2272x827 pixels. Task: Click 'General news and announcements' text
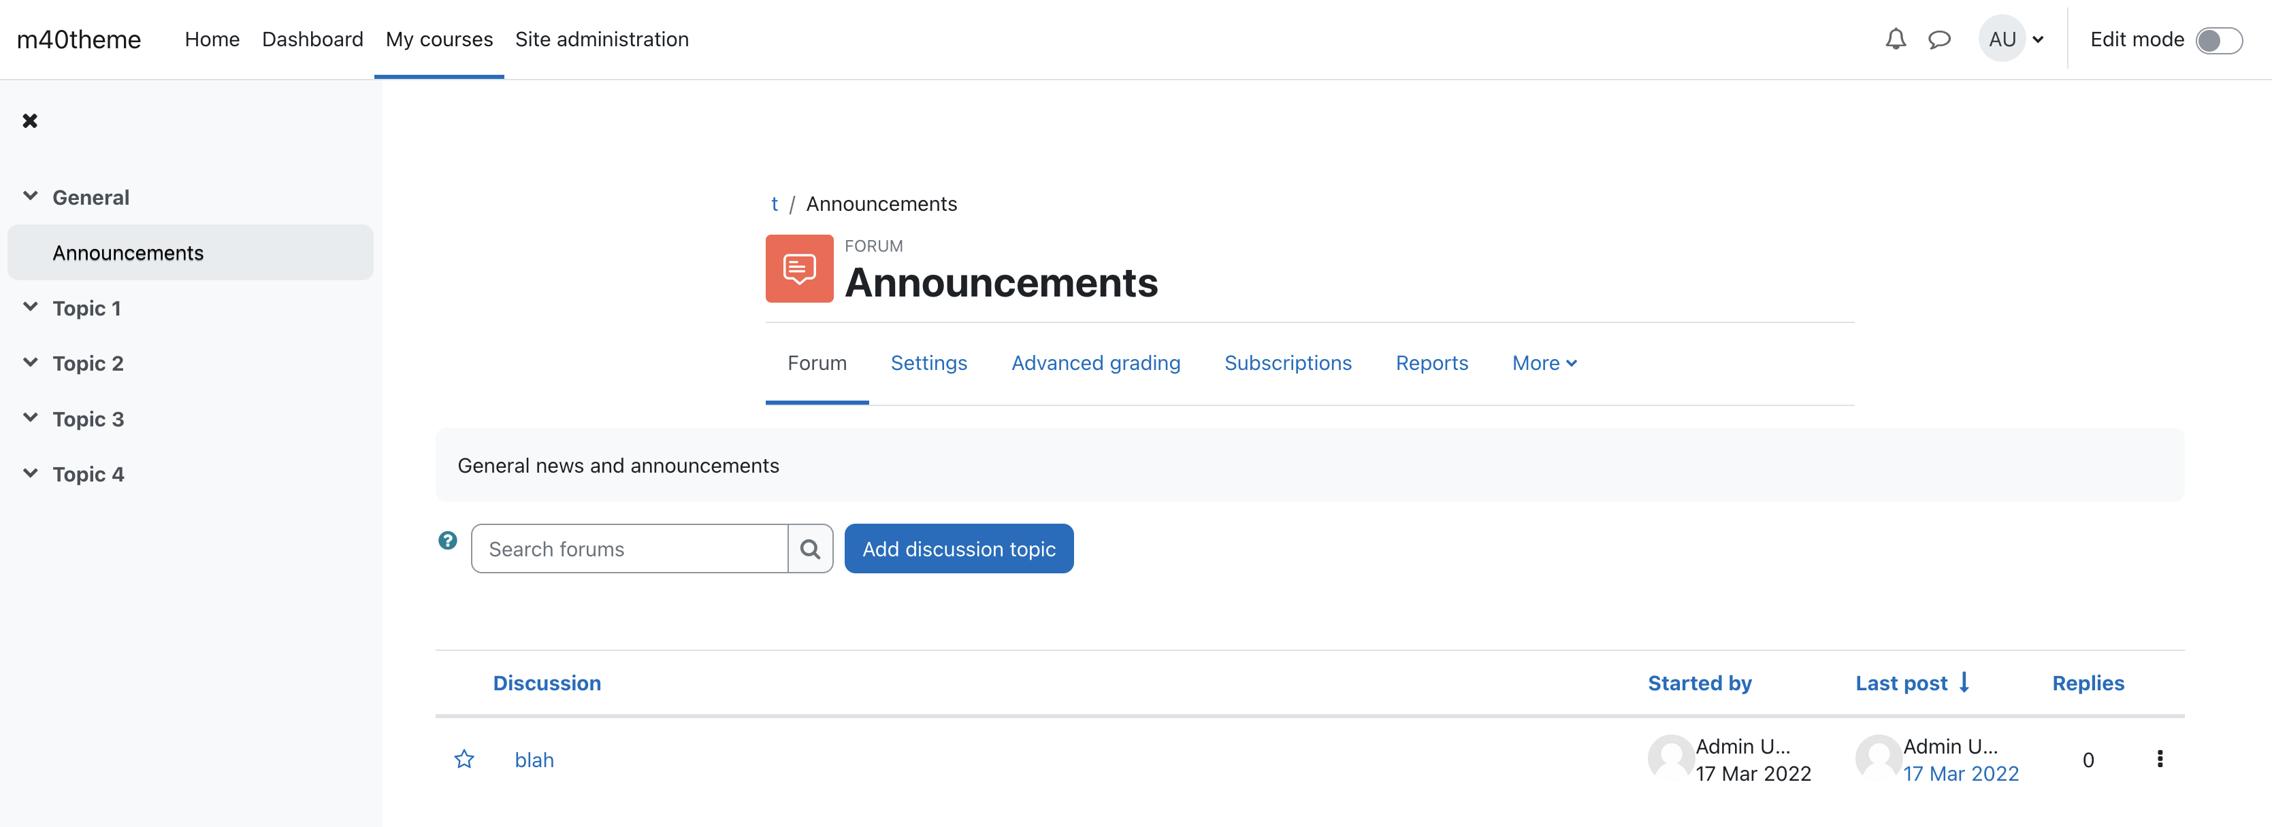[x=618, y=465]
